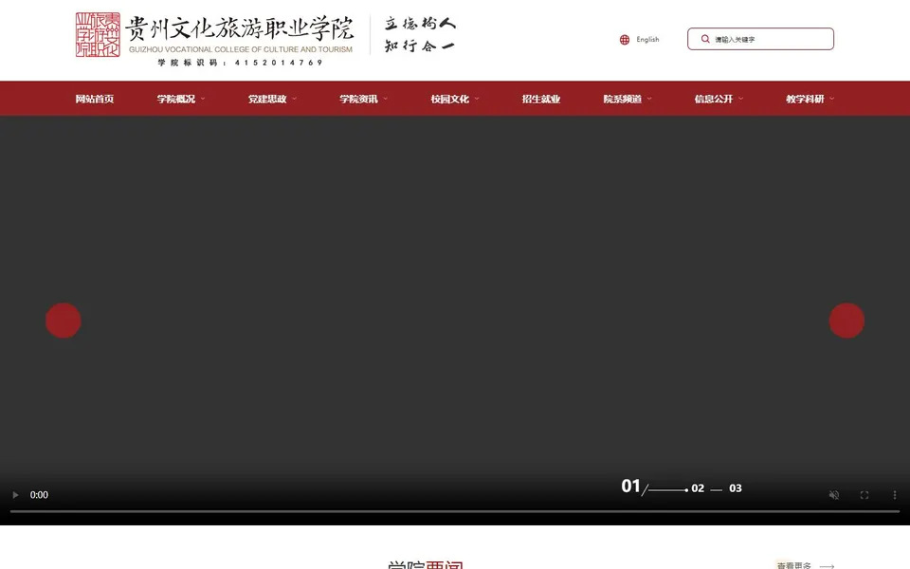Open the 网站首页 menu item
This screenshot has width=910, height=569.
click(95, 99)
